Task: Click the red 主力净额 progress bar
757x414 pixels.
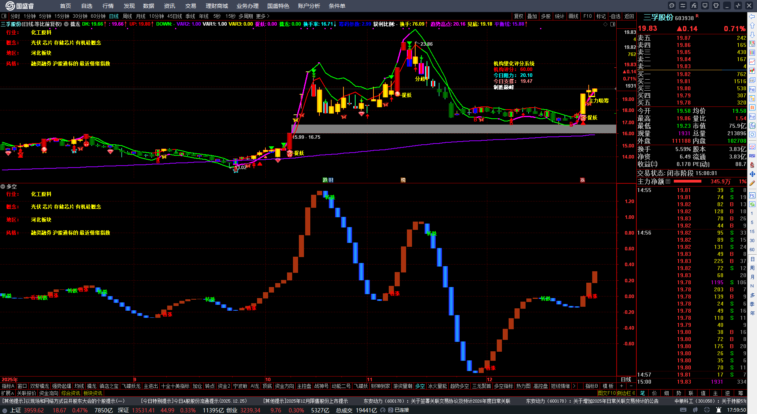Action: (x=688, y=181)
